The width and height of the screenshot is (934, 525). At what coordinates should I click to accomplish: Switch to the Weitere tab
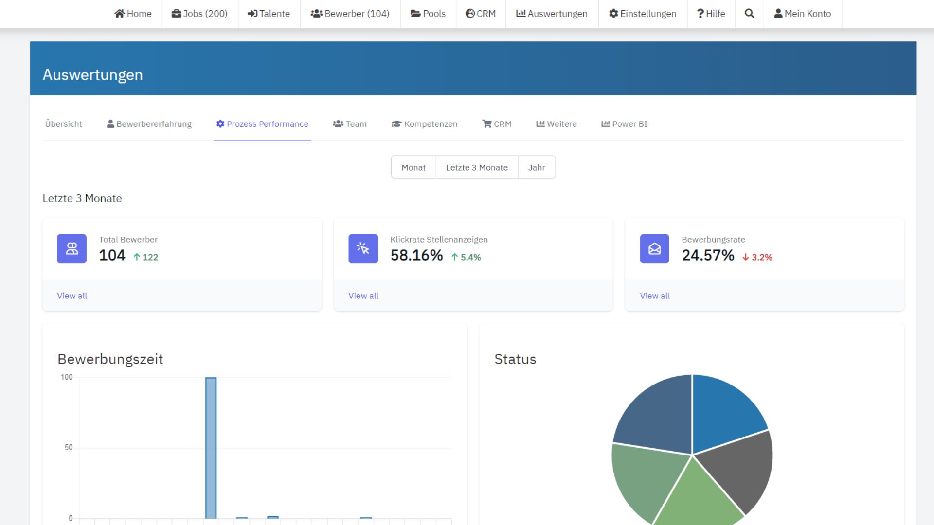click(557, 124)
